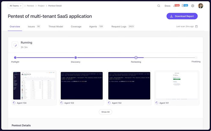
Task: Open the search magnifier icon
Action: [x=159, y=6]
